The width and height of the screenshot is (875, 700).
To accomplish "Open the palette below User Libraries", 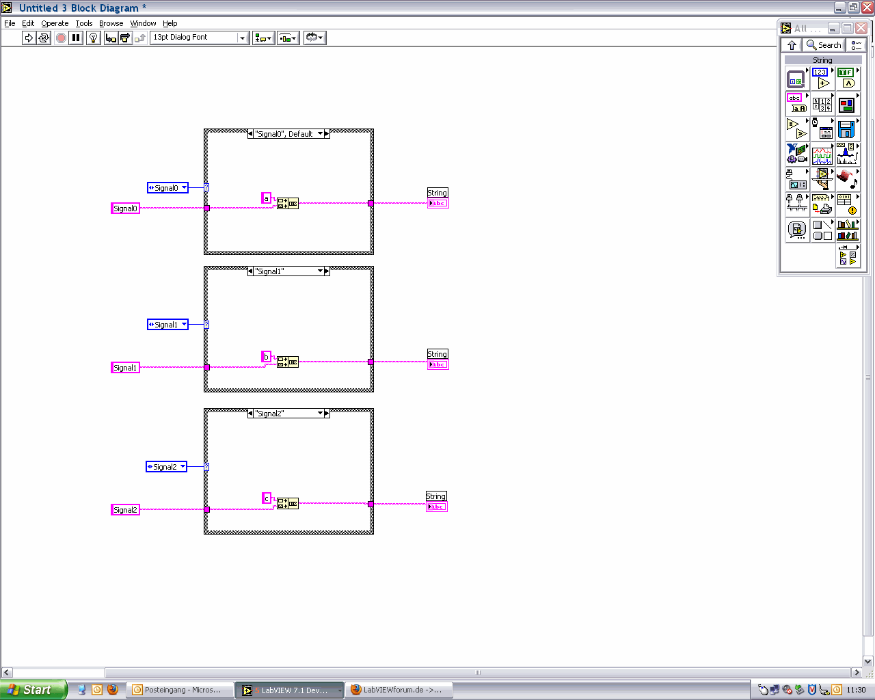I will coord(847,255).
